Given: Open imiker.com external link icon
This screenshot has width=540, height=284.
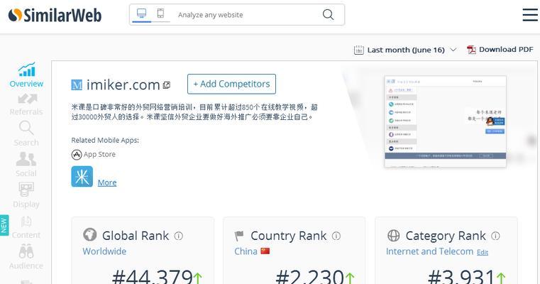Looking at the screenshot, I should point(167,84).
